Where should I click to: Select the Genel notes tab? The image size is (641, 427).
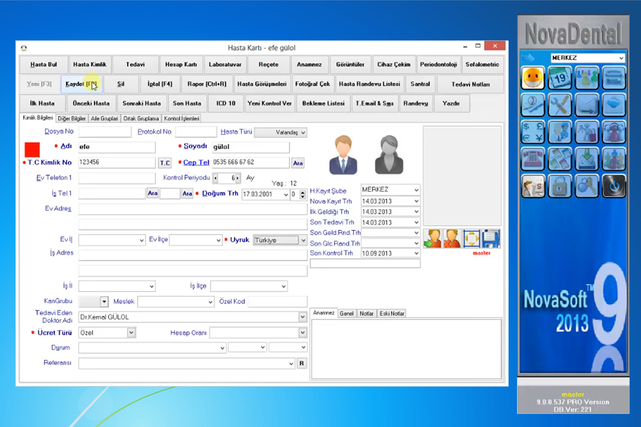tap(347, 313)
